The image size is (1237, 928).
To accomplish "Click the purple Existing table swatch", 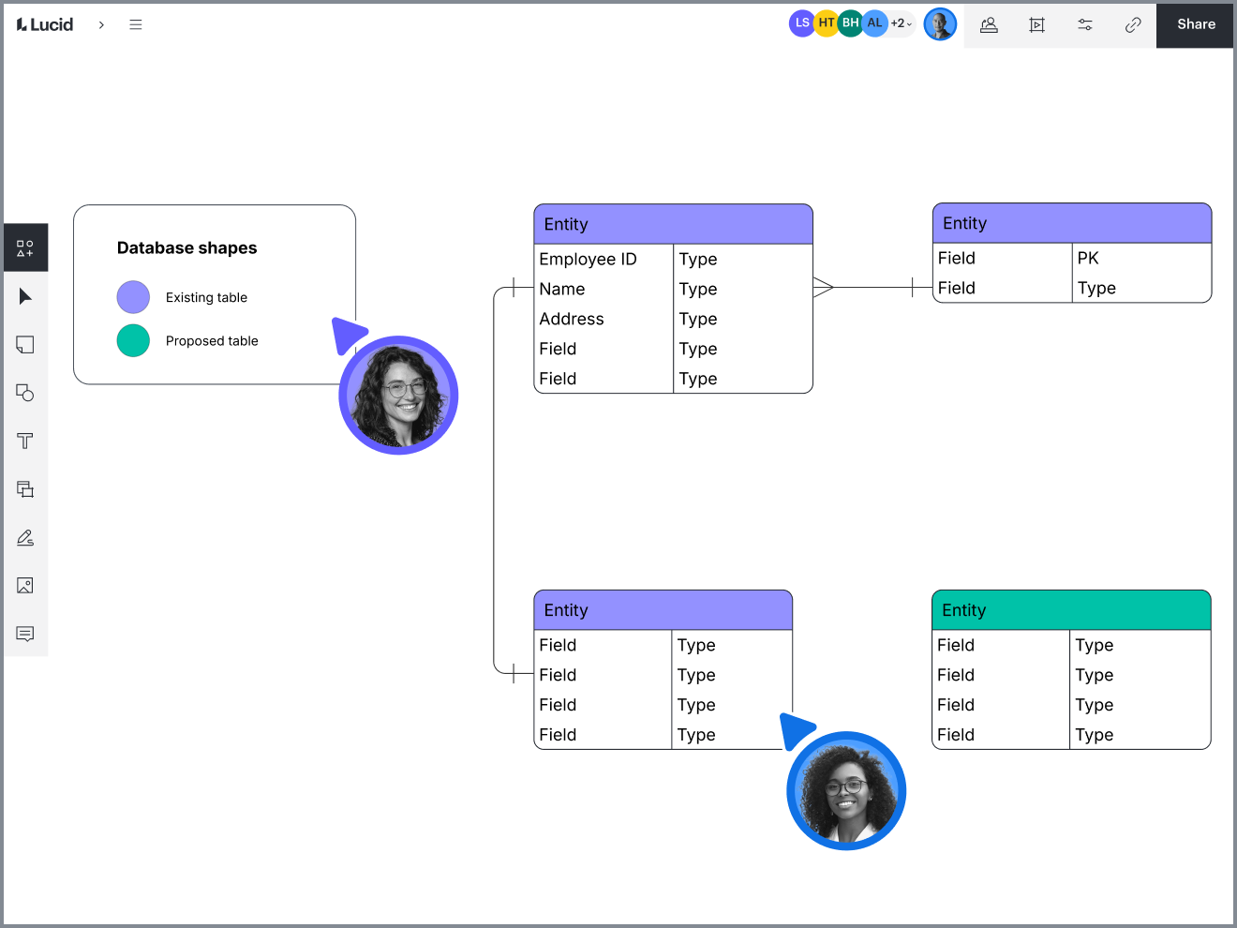I will click(x=133, y=297).
